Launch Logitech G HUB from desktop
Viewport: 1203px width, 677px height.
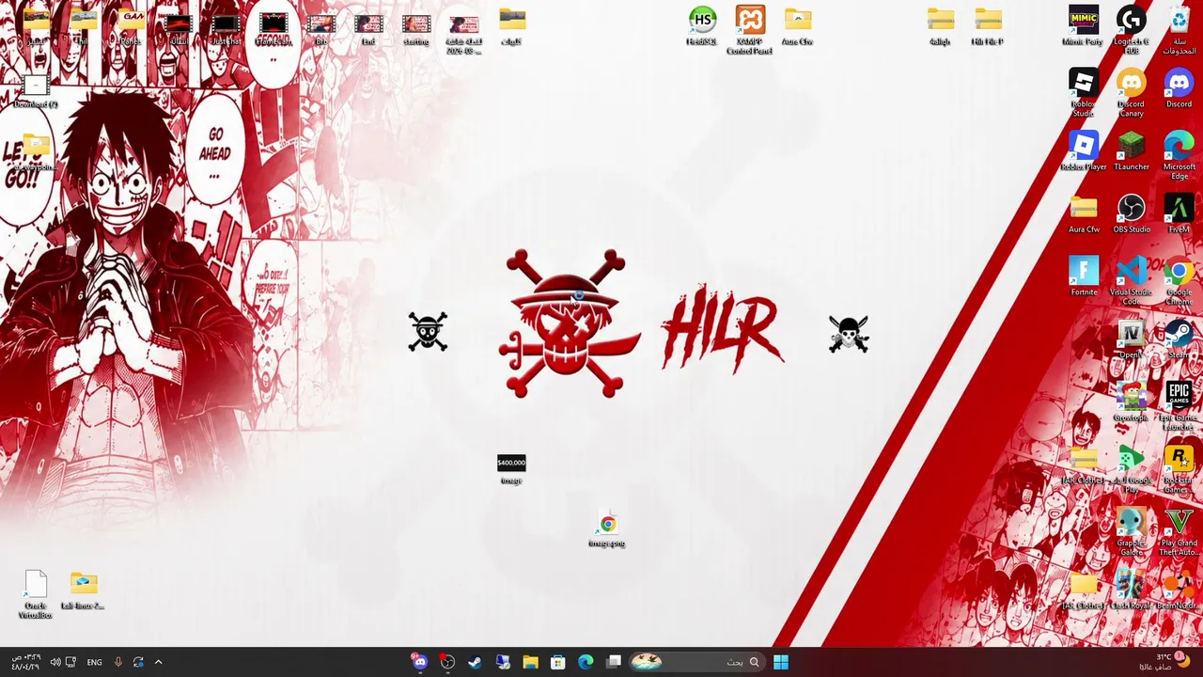[x=1131, y=28]
